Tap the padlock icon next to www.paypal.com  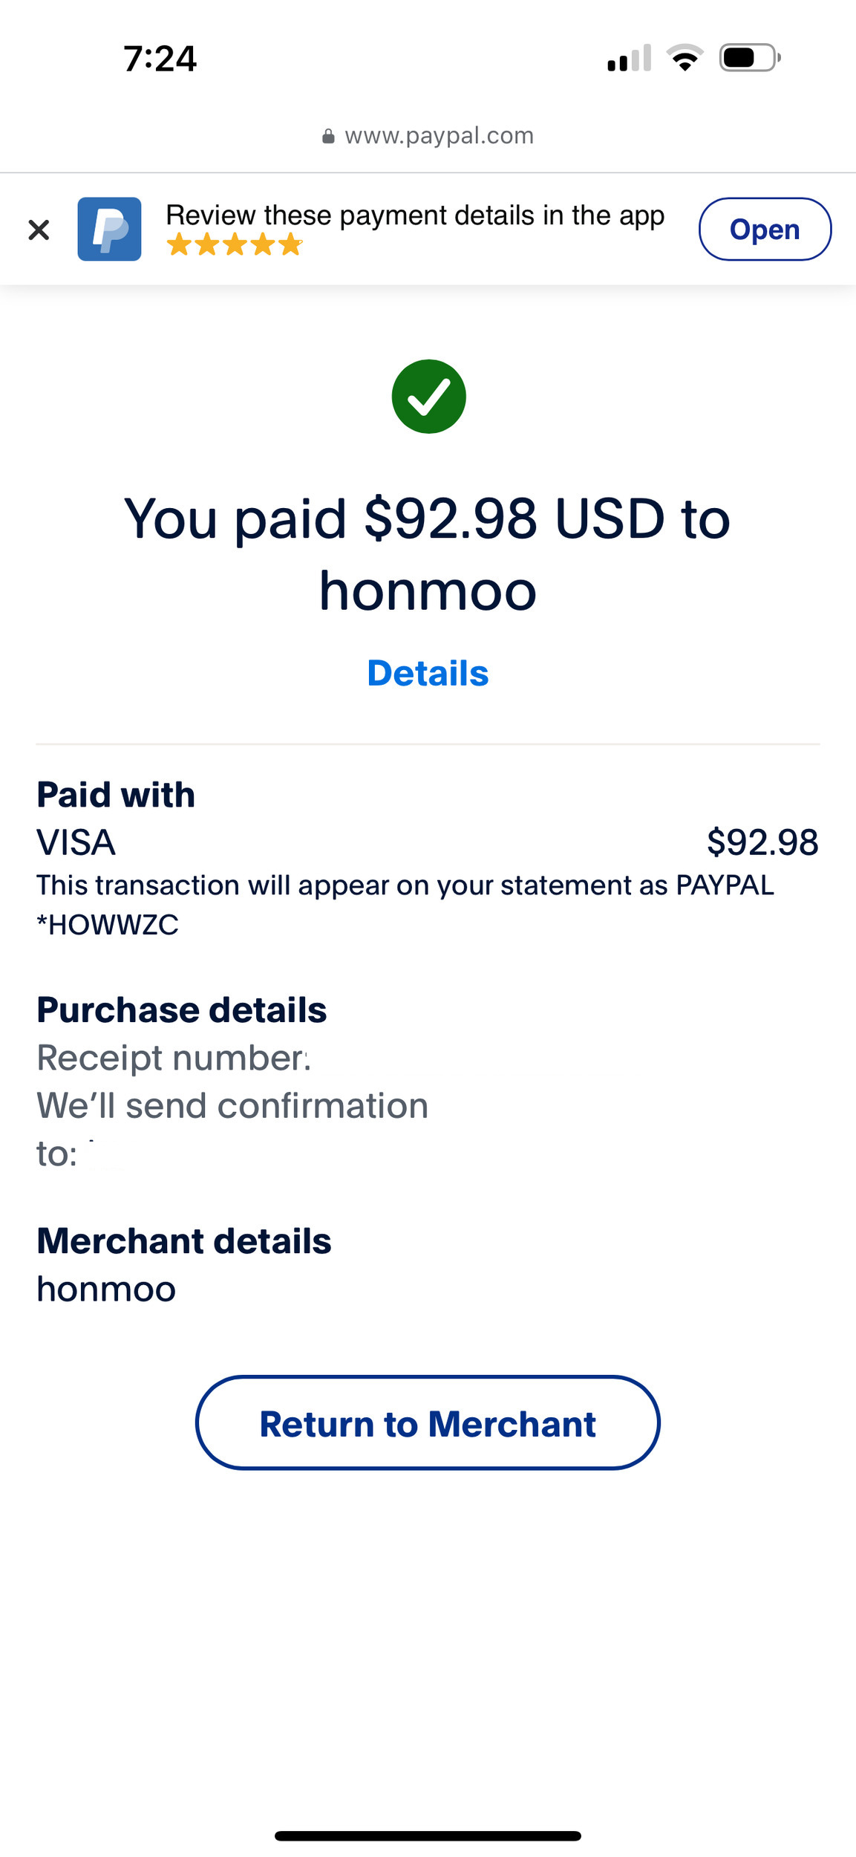pos(328,136)
